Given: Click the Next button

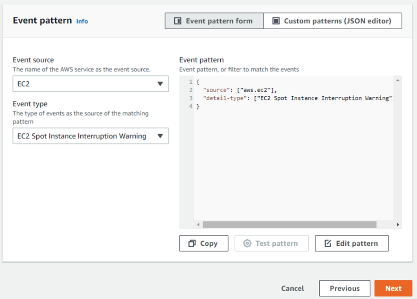Looking at the screenshot, I should [x=393, y=288].
